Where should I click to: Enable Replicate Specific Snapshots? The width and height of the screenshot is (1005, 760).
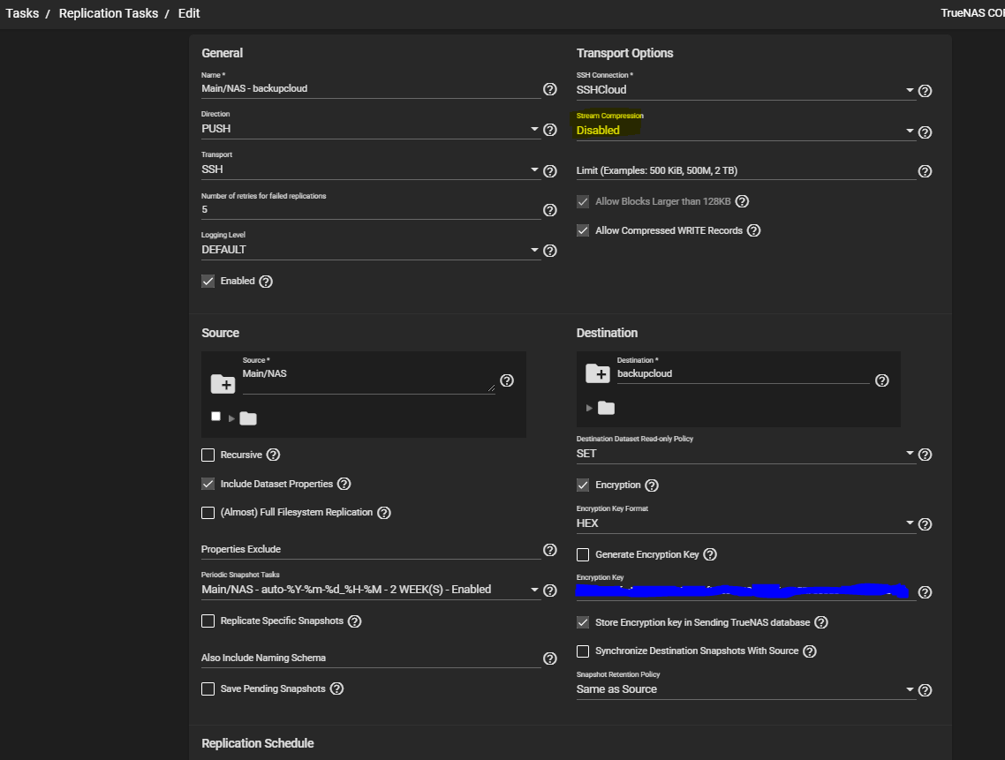[x=208, y=621]
